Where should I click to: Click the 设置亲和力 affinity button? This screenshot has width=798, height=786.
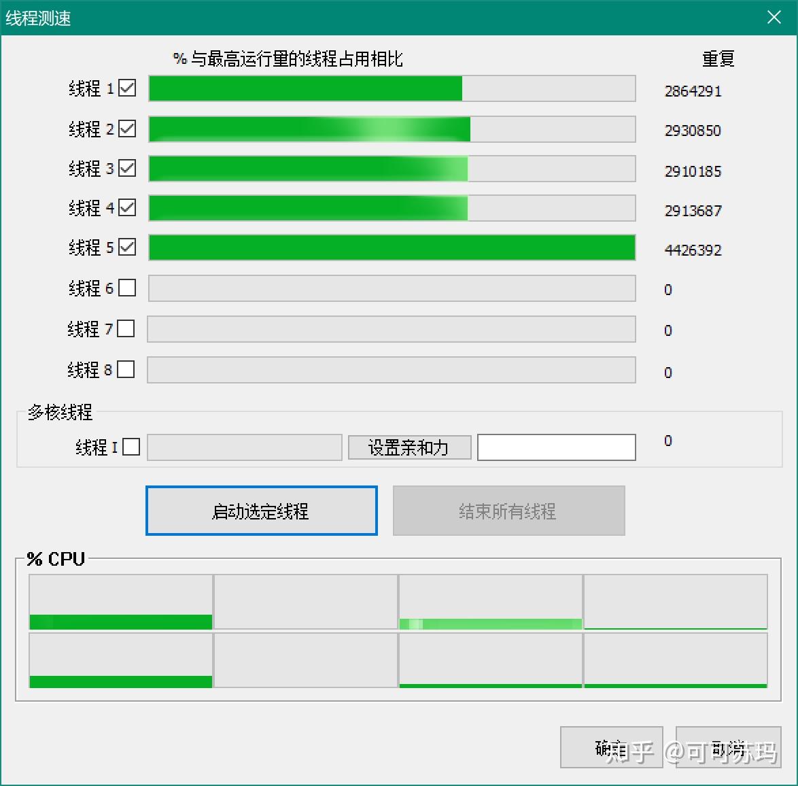click(x=409, y=447)
